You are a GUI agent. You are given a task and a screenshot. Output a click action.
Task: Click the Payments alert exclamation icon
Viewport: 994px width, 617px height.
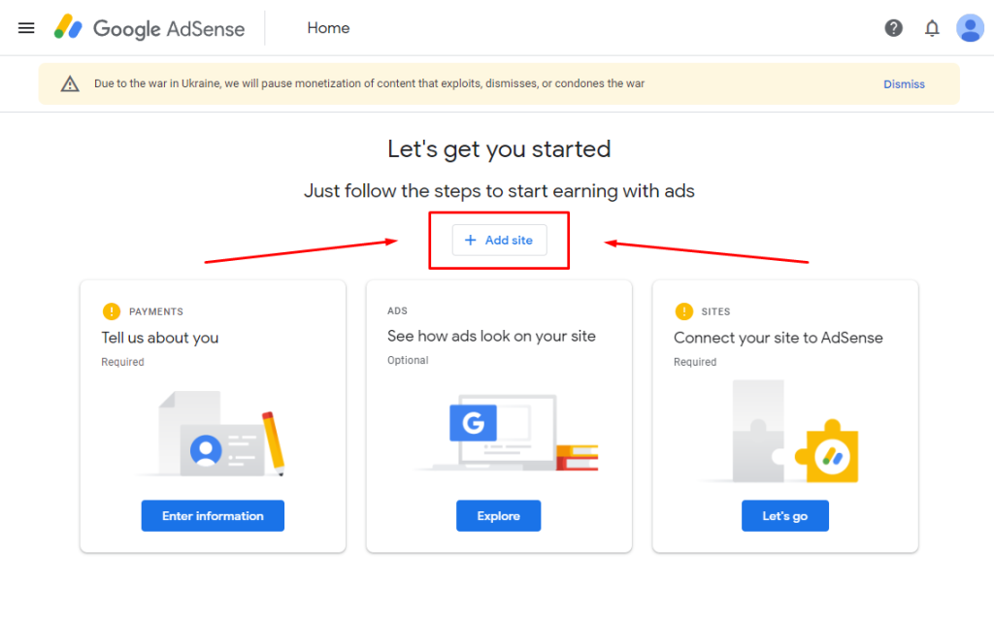coord(112,311)
